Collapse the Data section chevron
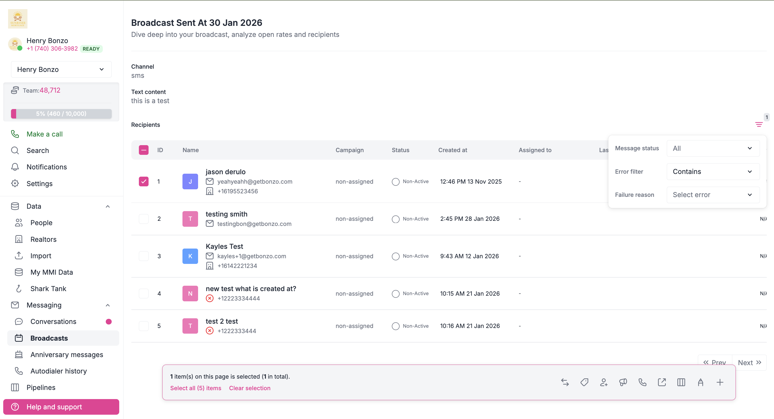This screenshot has height=419, width=774. point(108,207)
